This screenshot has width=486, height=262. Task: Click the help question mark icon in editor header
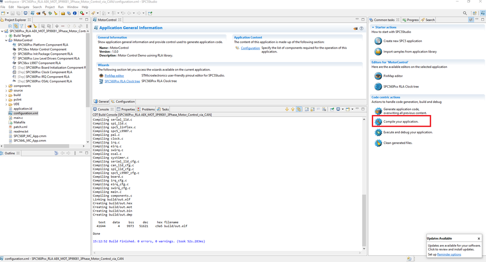coord(361,29)
